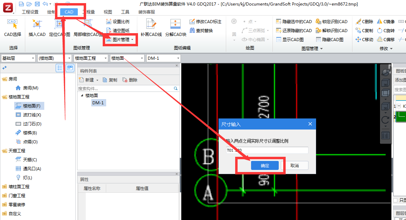Viewport: 406px width, 220px height.
Task: Click 锁定识别CAD
Action: click(x=331, y=21)
